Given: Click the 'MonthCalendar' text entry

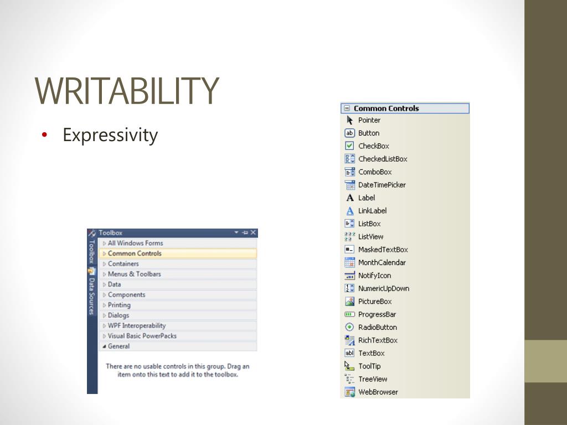Looking at the screenshot, I should tap(382, 263).
